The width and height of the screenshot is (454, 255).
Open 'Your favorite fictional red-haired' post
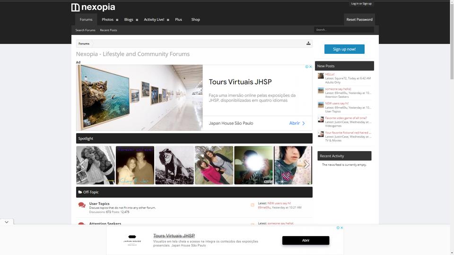[x=348, y=132]
